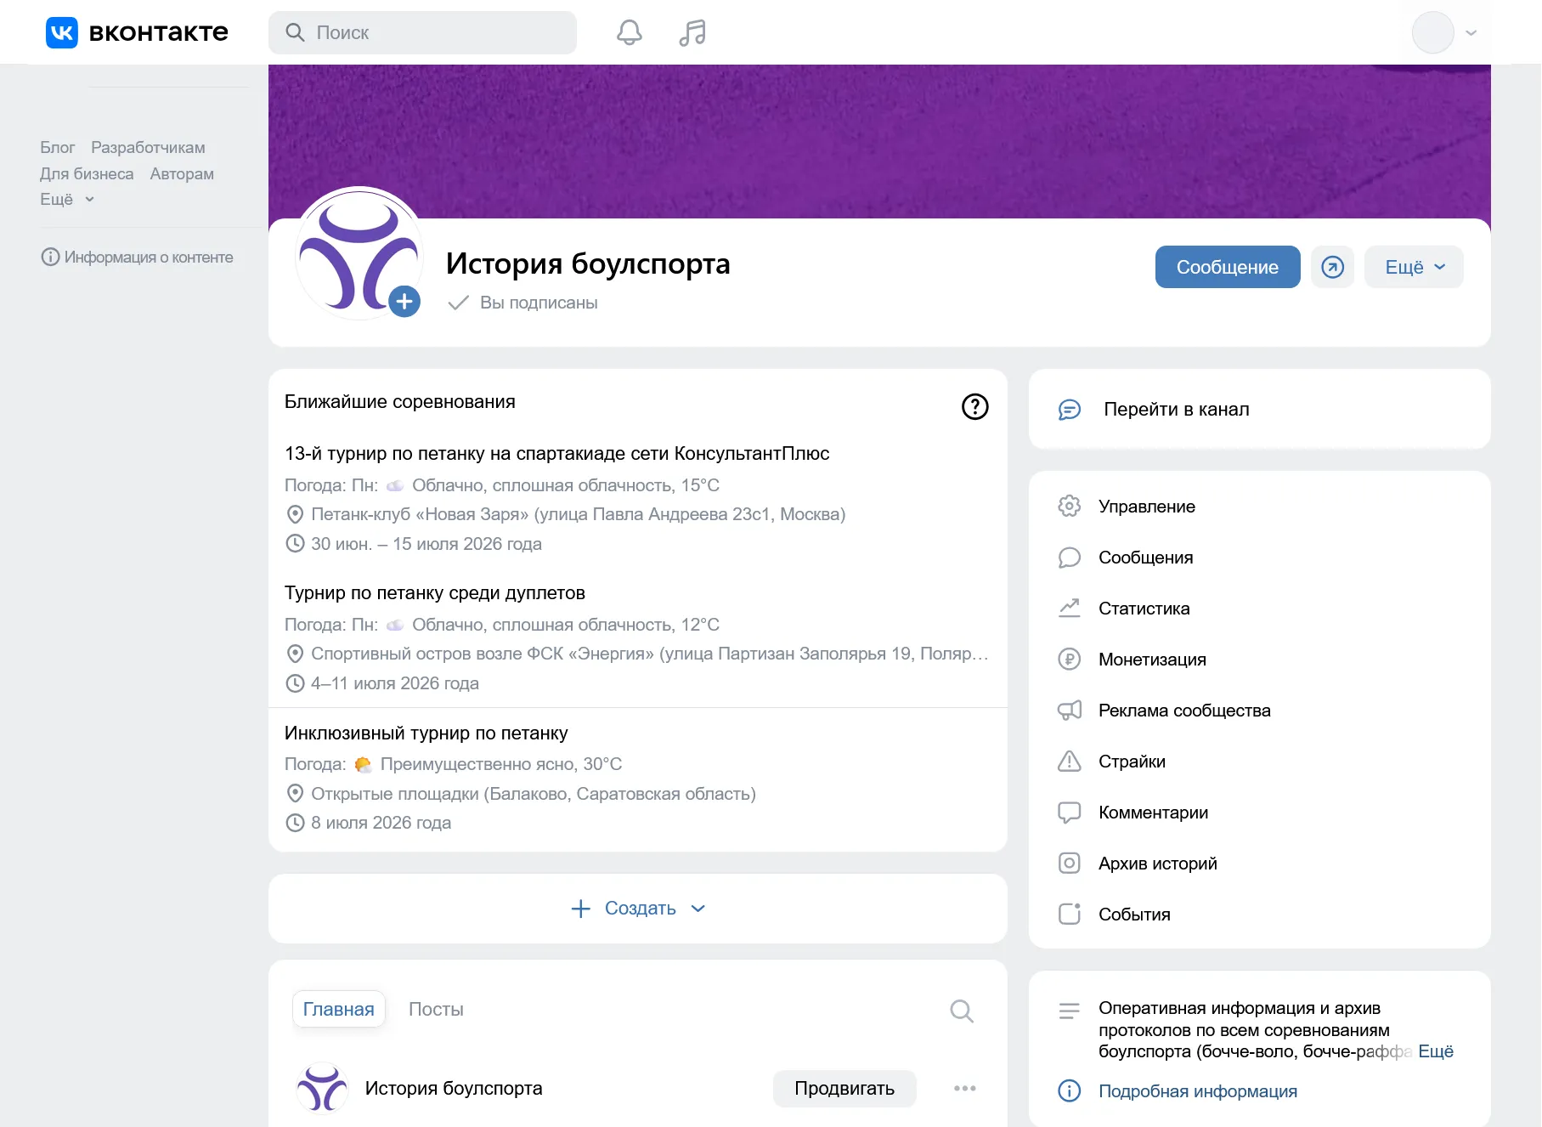Open the three-dot menu on История боулспорта post

point(964,1089)
